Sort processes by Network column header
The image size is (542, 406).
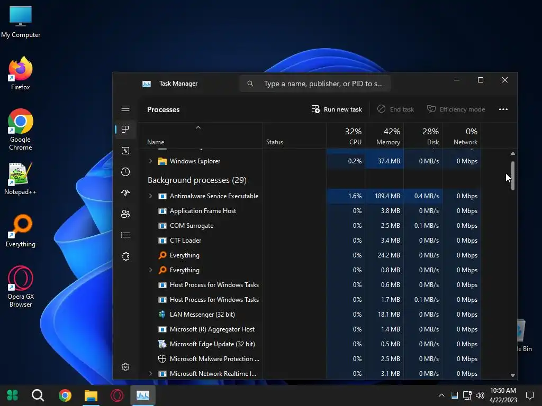click(462, 136)
